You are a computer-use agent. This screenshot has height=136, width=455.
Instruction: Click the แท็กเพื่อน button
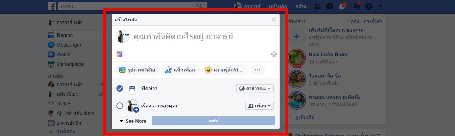click(x=181, y=70)
